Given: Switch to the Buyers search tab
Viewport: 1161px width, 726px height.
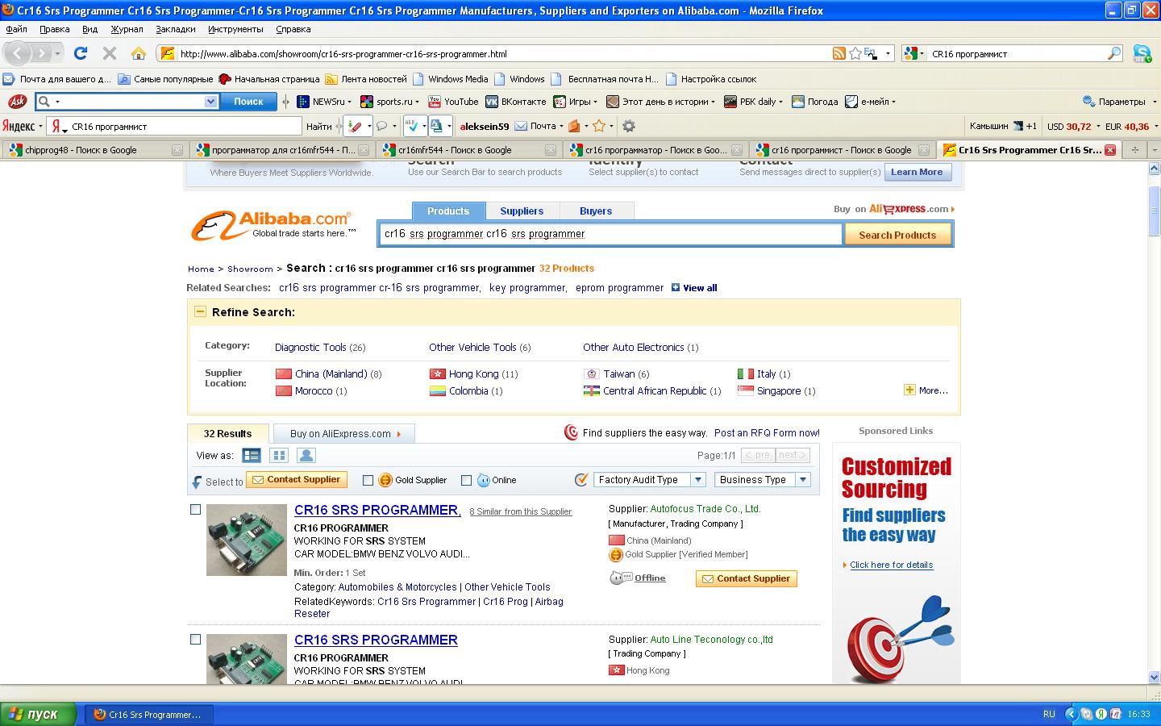Looking at the screenshot, I should pyautogui.click(x=596, y=211).
